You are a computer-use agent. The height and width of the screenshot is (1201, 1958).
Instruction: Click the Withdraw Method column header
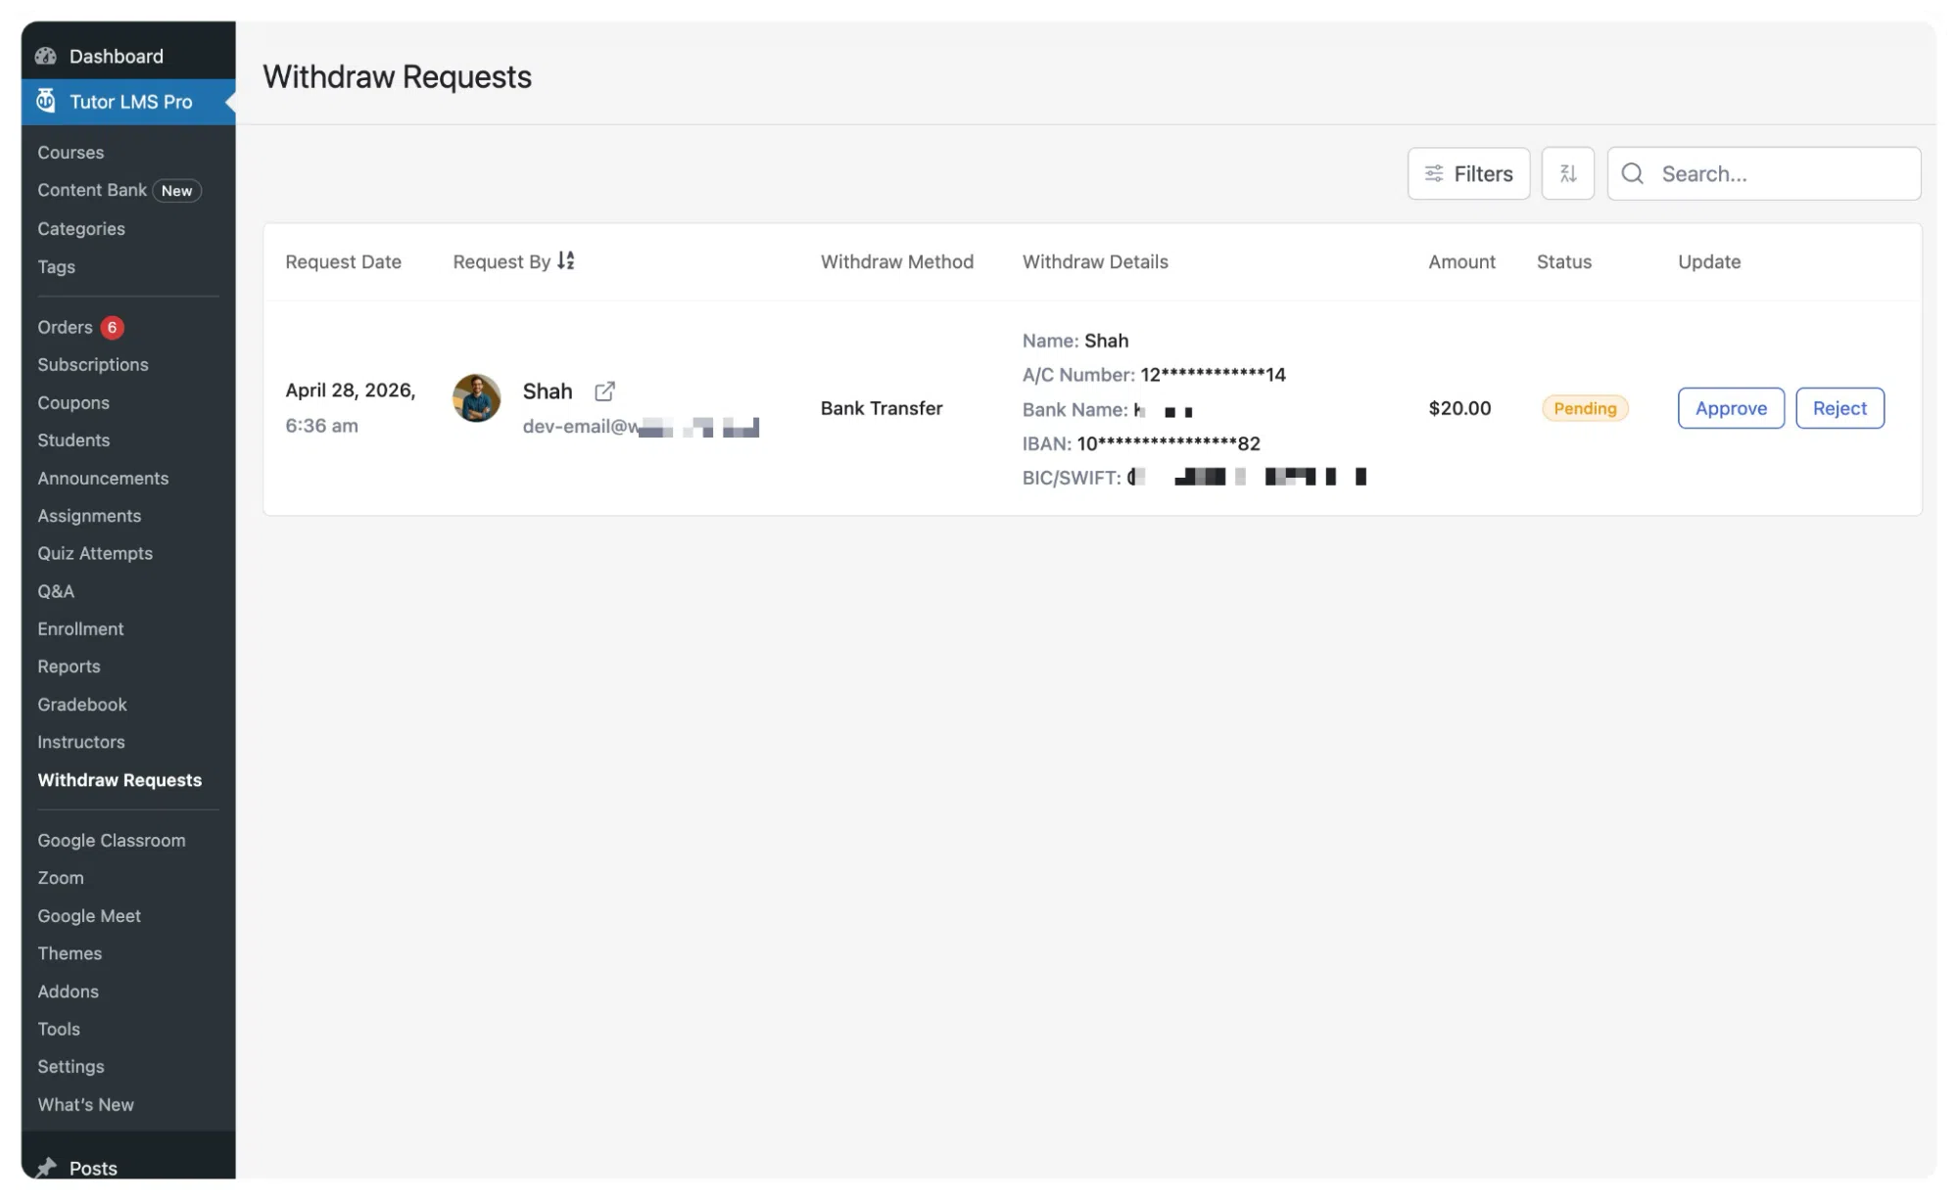pos(897,261)
